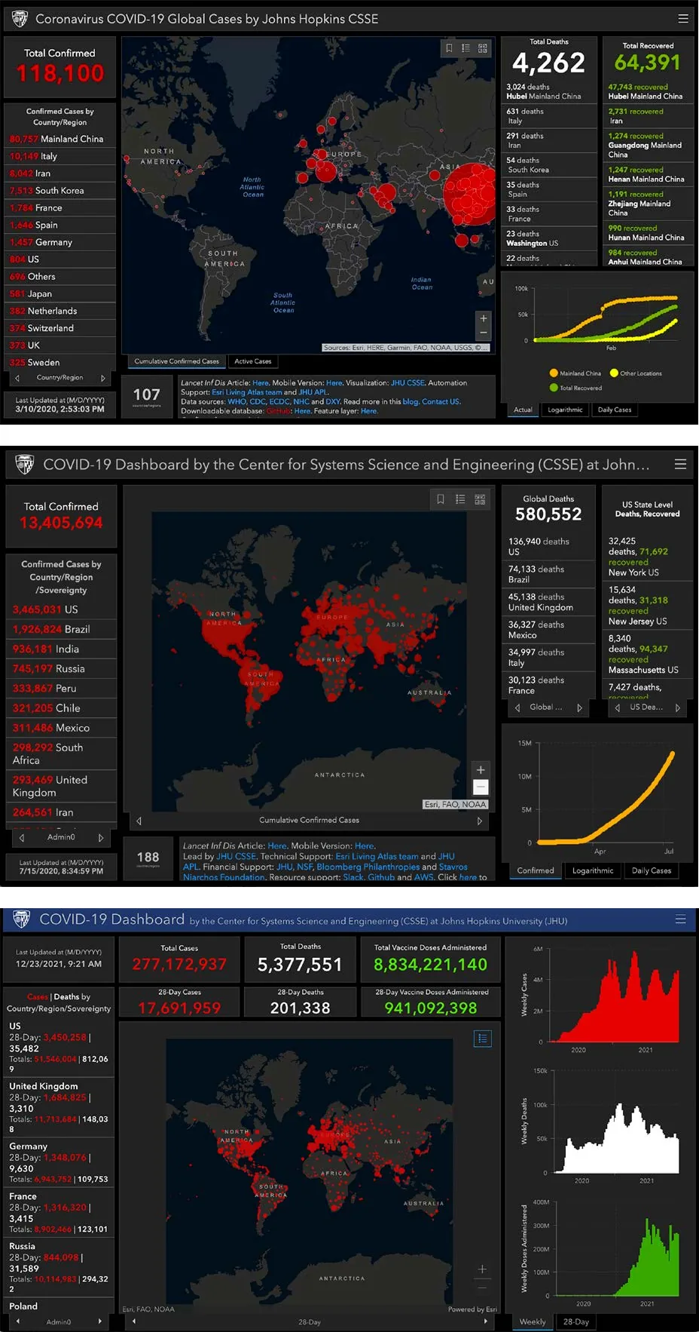Click JHU shield logo in July 2020 header
699x1332 pixels.
pyautogui.click(x=25, y=465)
